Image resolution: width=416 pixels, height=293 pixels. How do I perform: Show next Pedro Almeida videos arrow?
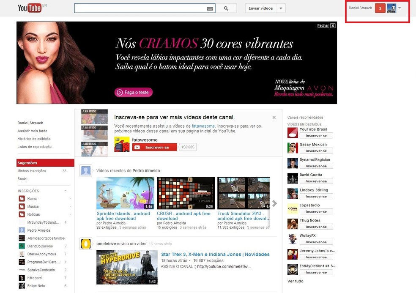(x=274, y=203)
